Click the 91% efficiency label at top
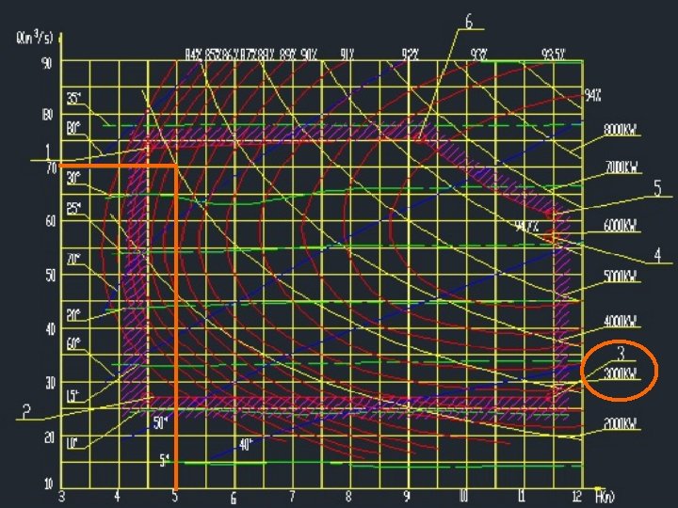Screen dimensions: 678x508 pos(347,55)
